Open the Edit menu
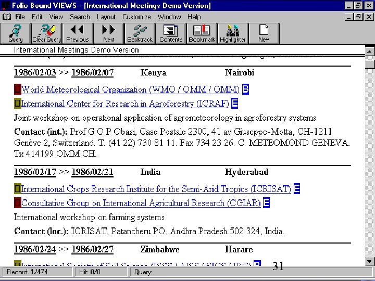 [x=37, y=17]
